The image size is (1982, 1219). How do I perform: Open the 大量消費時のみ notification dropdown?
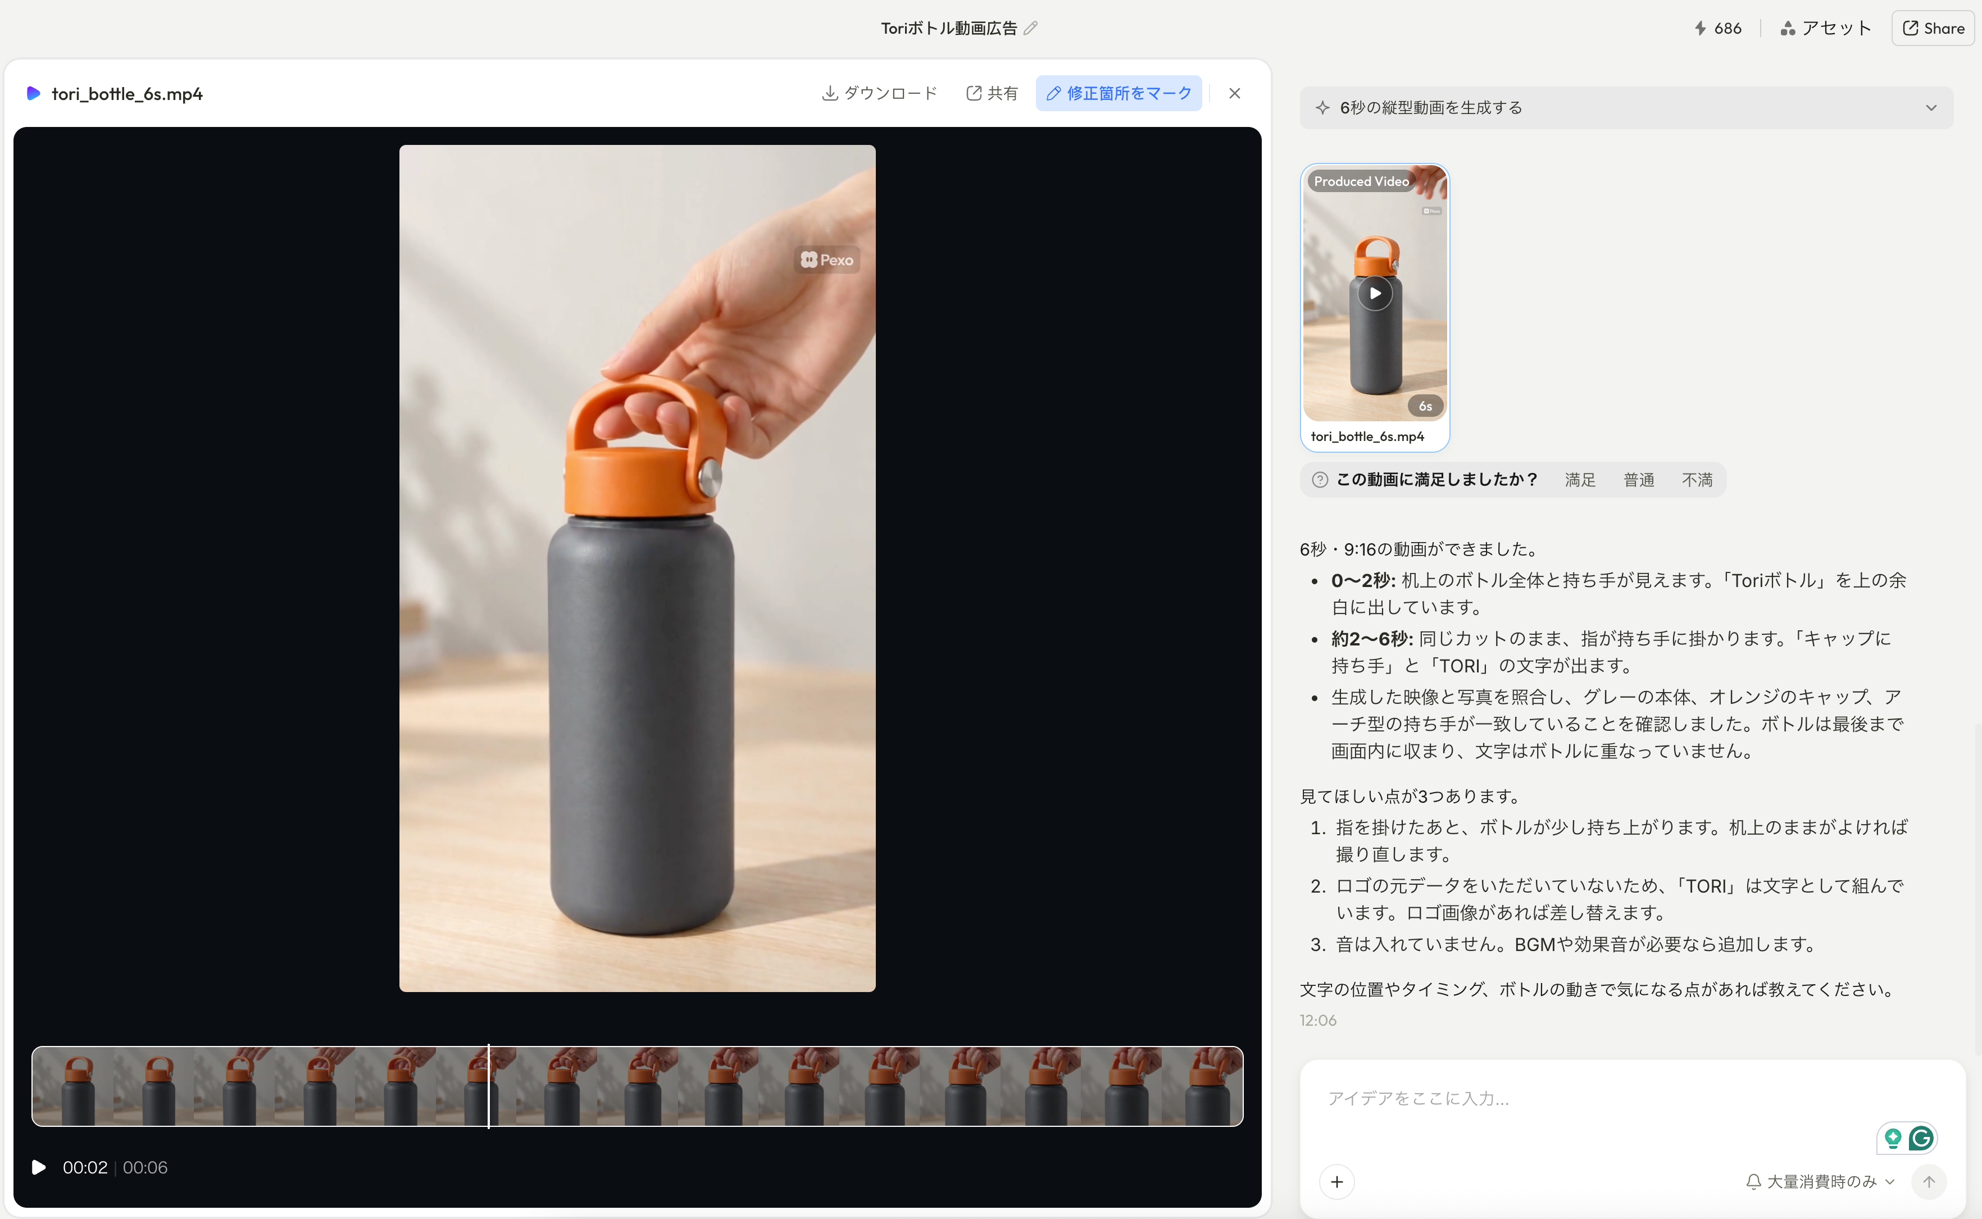tap(1820, 1182)
